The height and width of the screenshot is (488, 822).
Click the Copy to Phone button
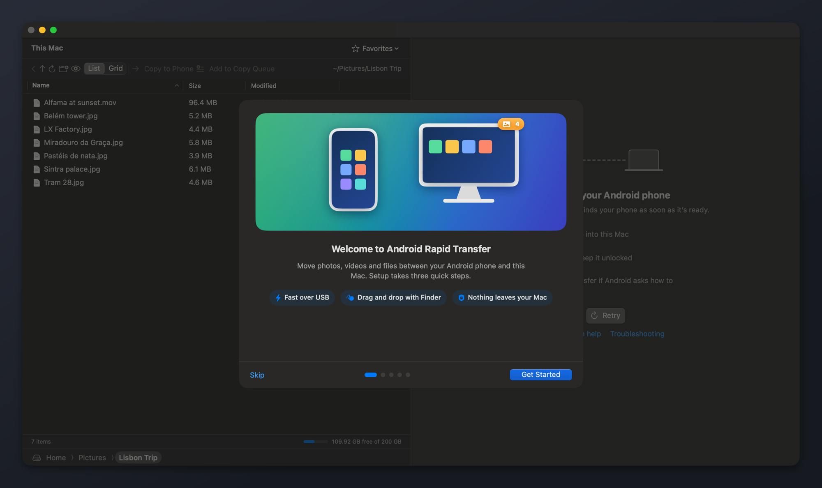[x=163, y=69]
